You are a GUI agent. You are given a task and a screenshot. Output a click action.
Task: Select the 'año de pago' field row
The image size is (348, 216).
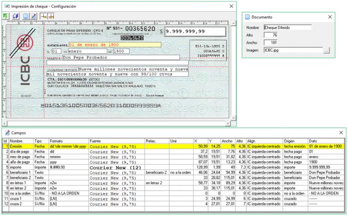click(x=174, y=162)
